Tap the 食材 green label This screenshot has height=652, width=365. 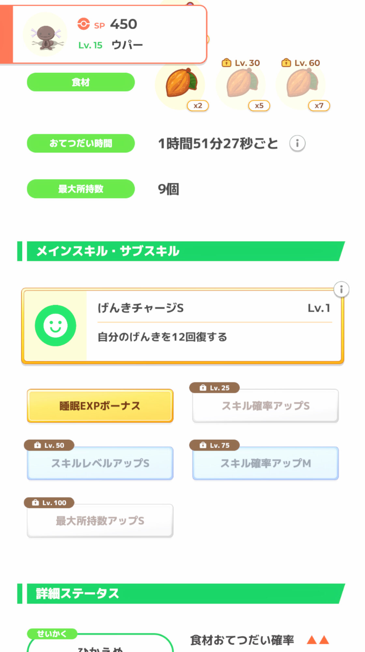click(80, 82)
